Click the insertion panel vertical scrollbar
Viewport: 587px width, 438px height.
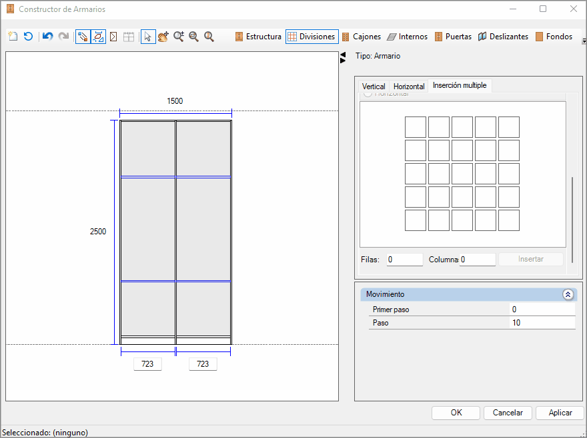point(572,220)
